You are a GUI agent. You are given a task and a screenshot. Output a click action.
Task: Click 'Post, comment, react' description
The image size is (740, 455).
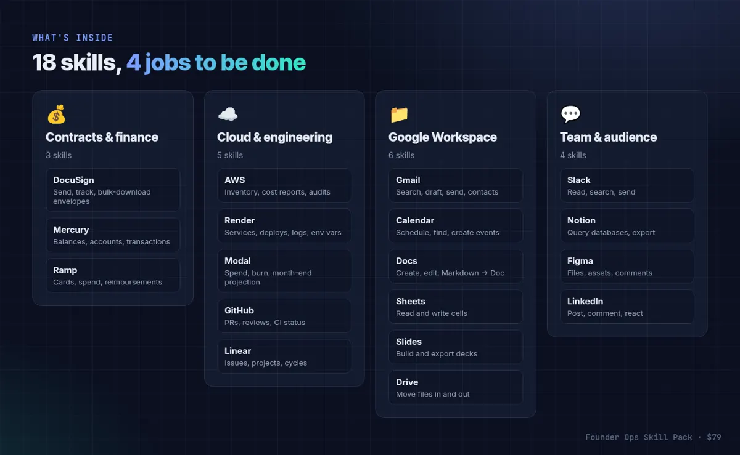click(605, 313)
